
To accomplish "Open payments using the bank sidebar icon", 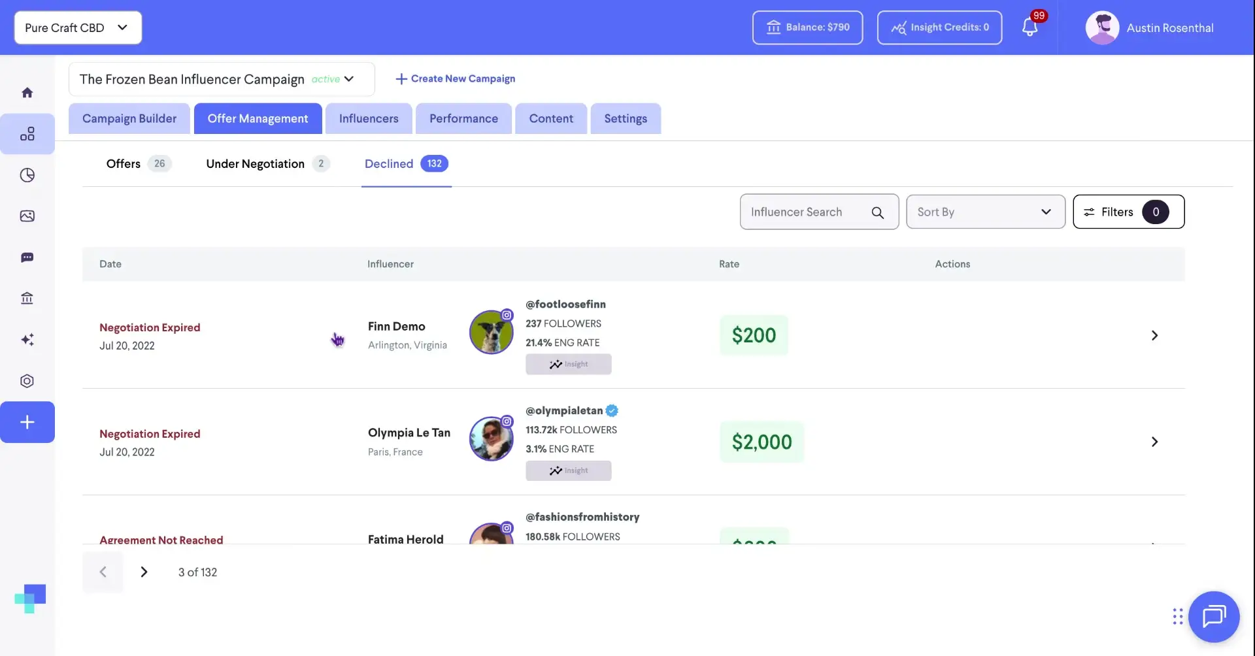I will [27, 298].
